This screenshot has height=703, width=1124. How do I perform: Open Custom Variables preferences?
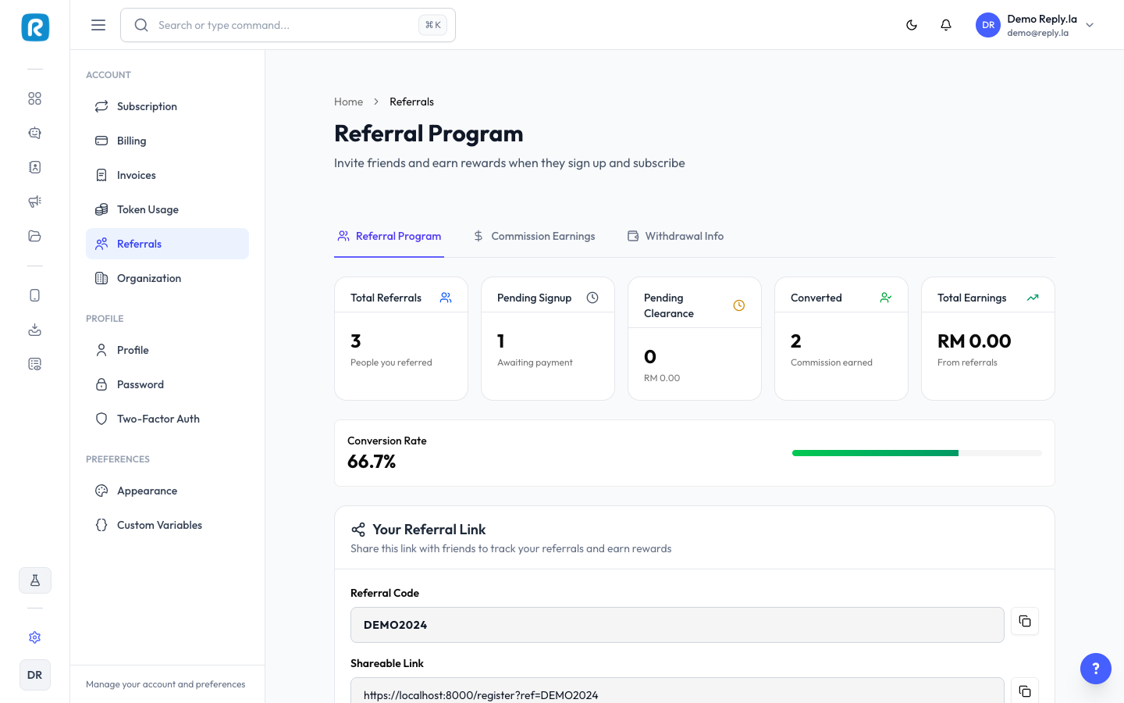(167, 525)
